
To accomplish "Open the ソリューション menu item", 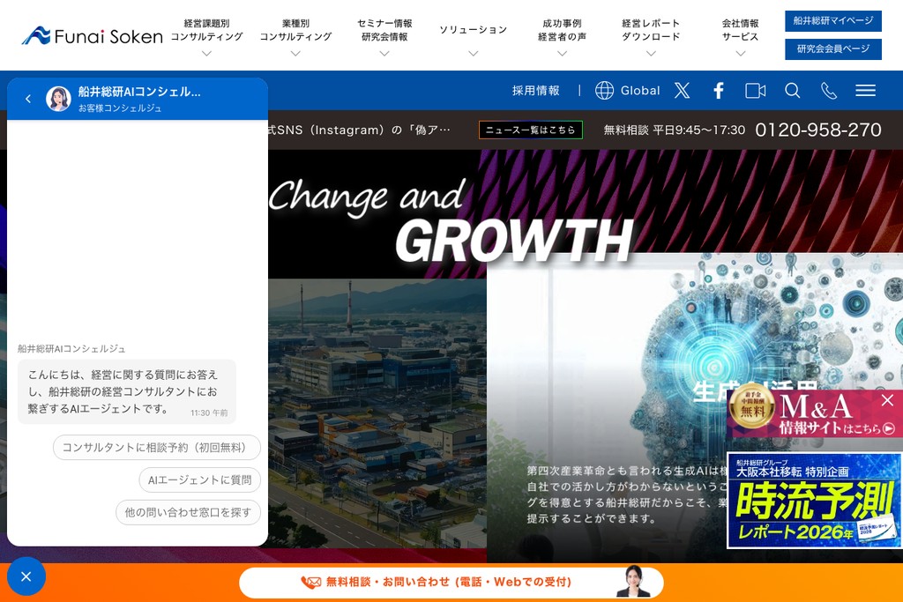I will [x=474, y=36].
